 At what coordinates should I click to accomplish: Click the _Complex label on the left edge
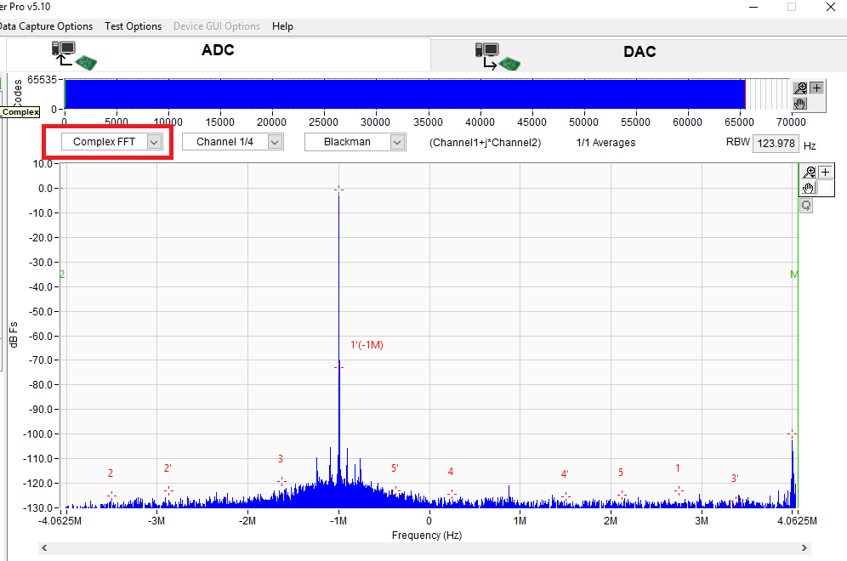[x=20, y=111]
